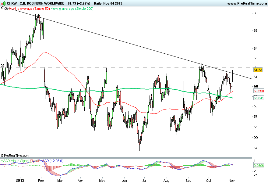This screenshot has height=183, width=268.
Task: Click the 55 price axis label
Action: point(256,137)
